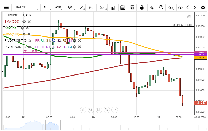Open the candlestick chart type dropdown

[x=70, y=7]
